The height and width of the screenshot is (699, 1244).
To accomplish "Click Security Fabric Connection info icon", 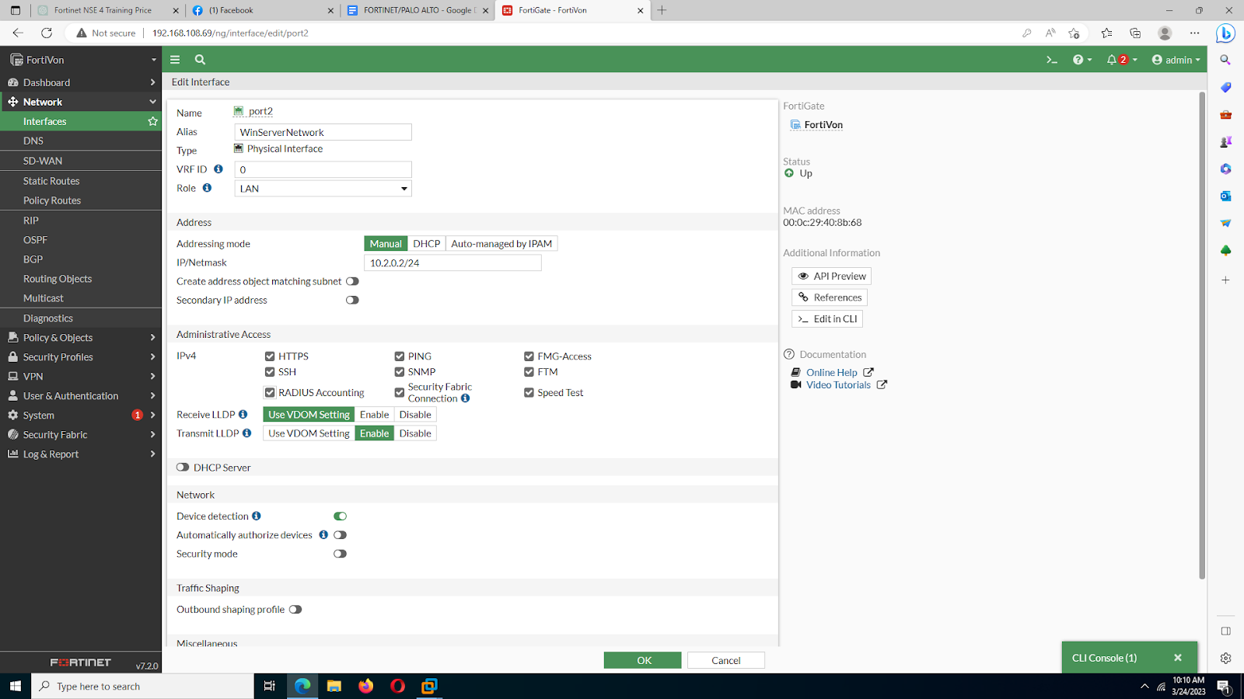I will (465, 398).
